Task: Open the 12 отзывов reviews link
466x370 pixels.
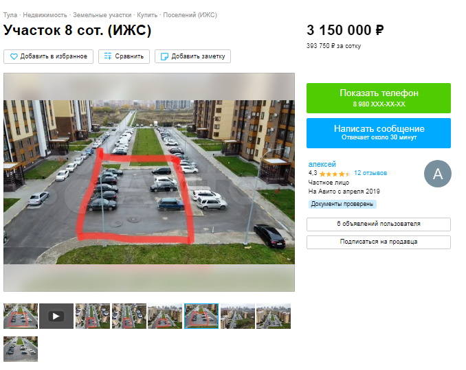Action: click(x=370, y=173)
